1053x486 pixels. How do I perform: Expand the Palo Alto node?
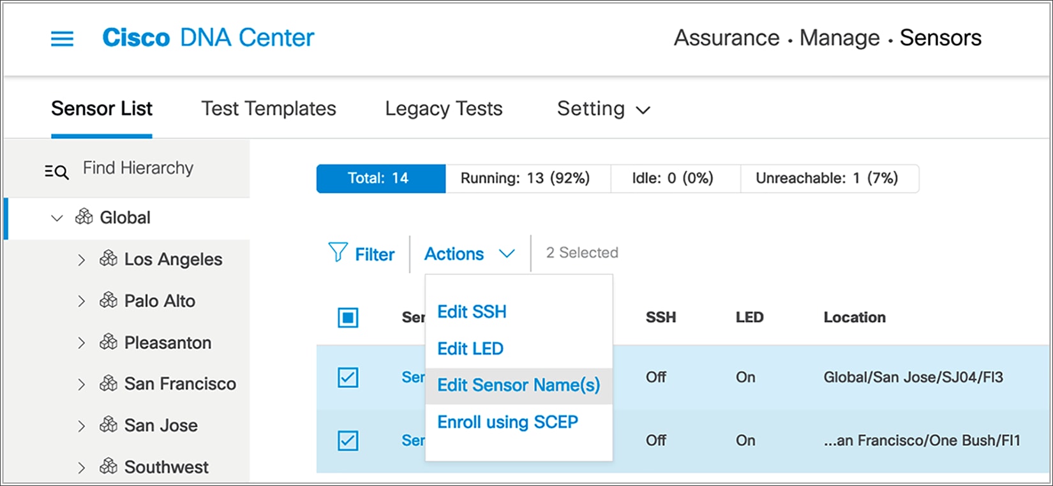(81, 301)
